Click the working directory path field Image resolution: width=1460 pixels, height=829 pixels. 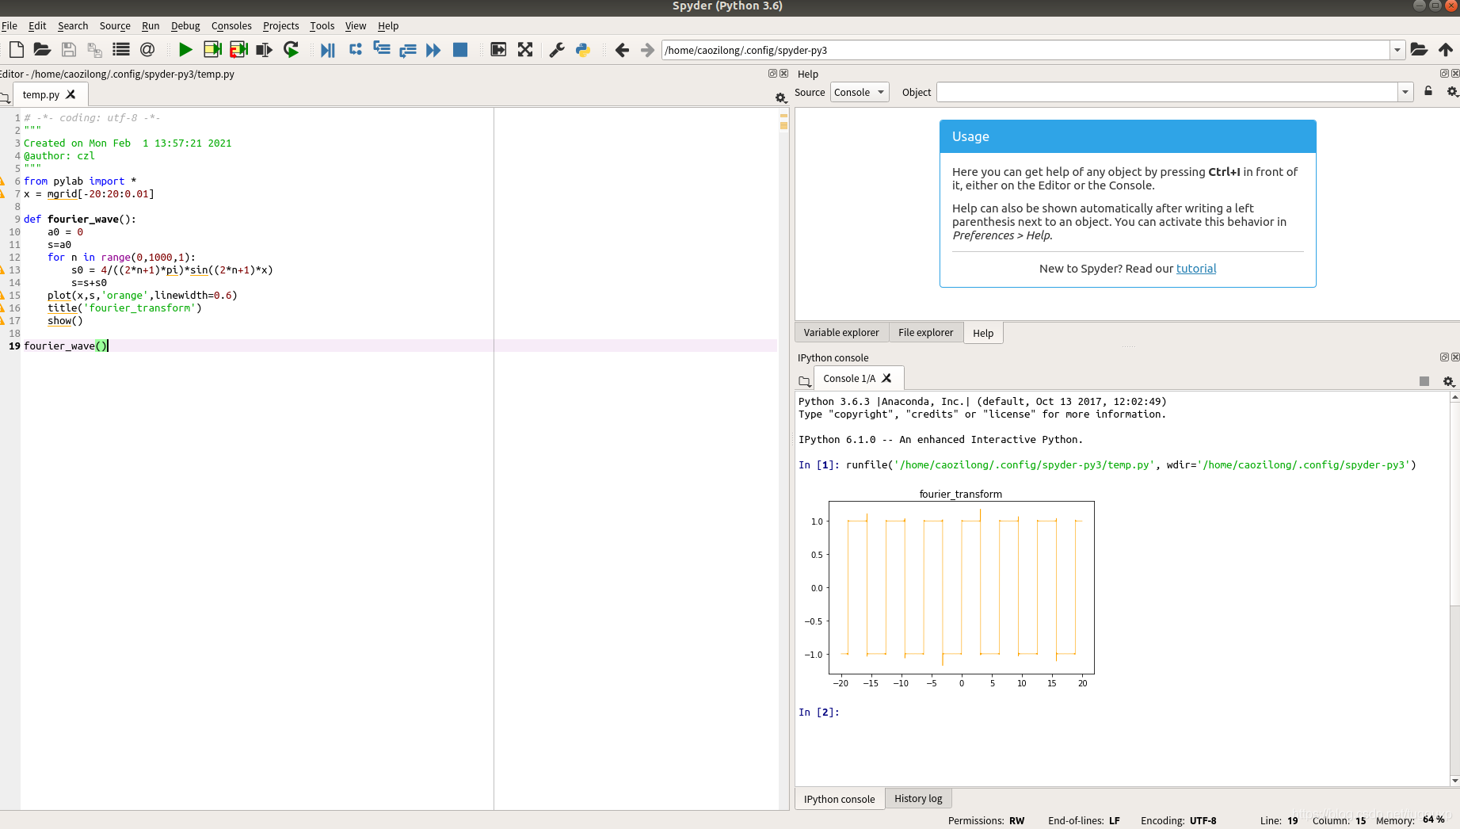tap(1026, 50)
